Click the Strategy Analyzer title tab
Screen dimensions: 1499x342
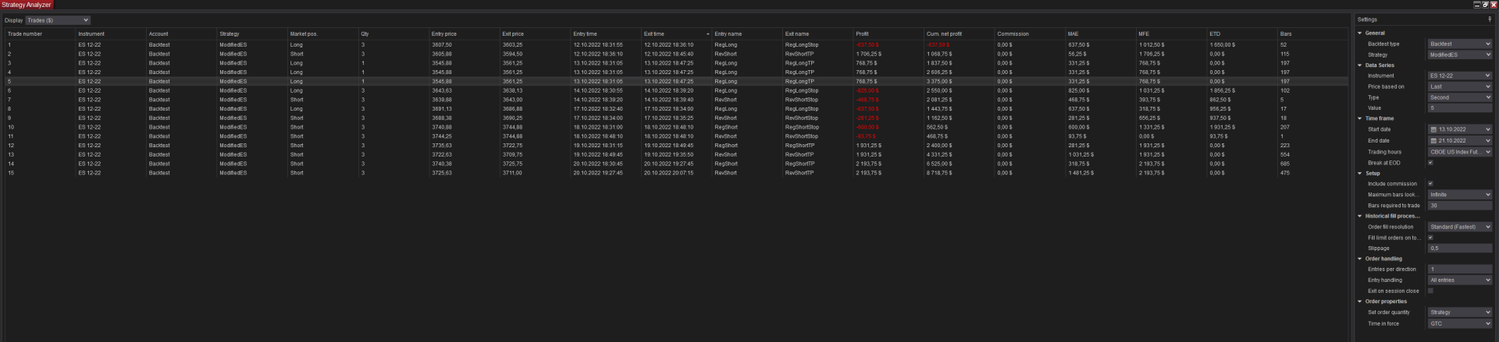coord(27,5)
